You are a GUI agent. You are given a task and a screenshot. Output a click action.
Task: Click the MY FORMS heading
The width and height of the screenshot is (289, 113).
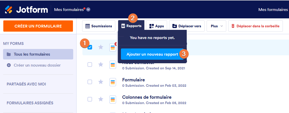pyautogui.click(x=14, y=44)
